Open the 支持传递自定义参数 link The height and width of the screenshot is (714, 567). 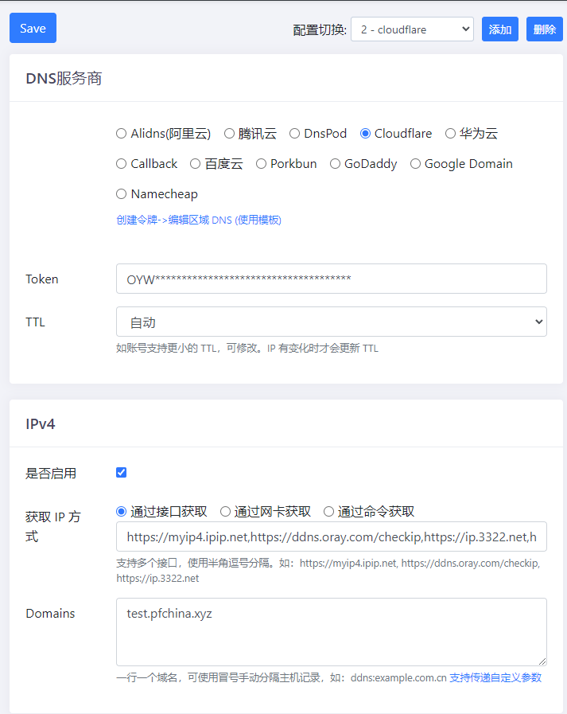pos(495,677)
